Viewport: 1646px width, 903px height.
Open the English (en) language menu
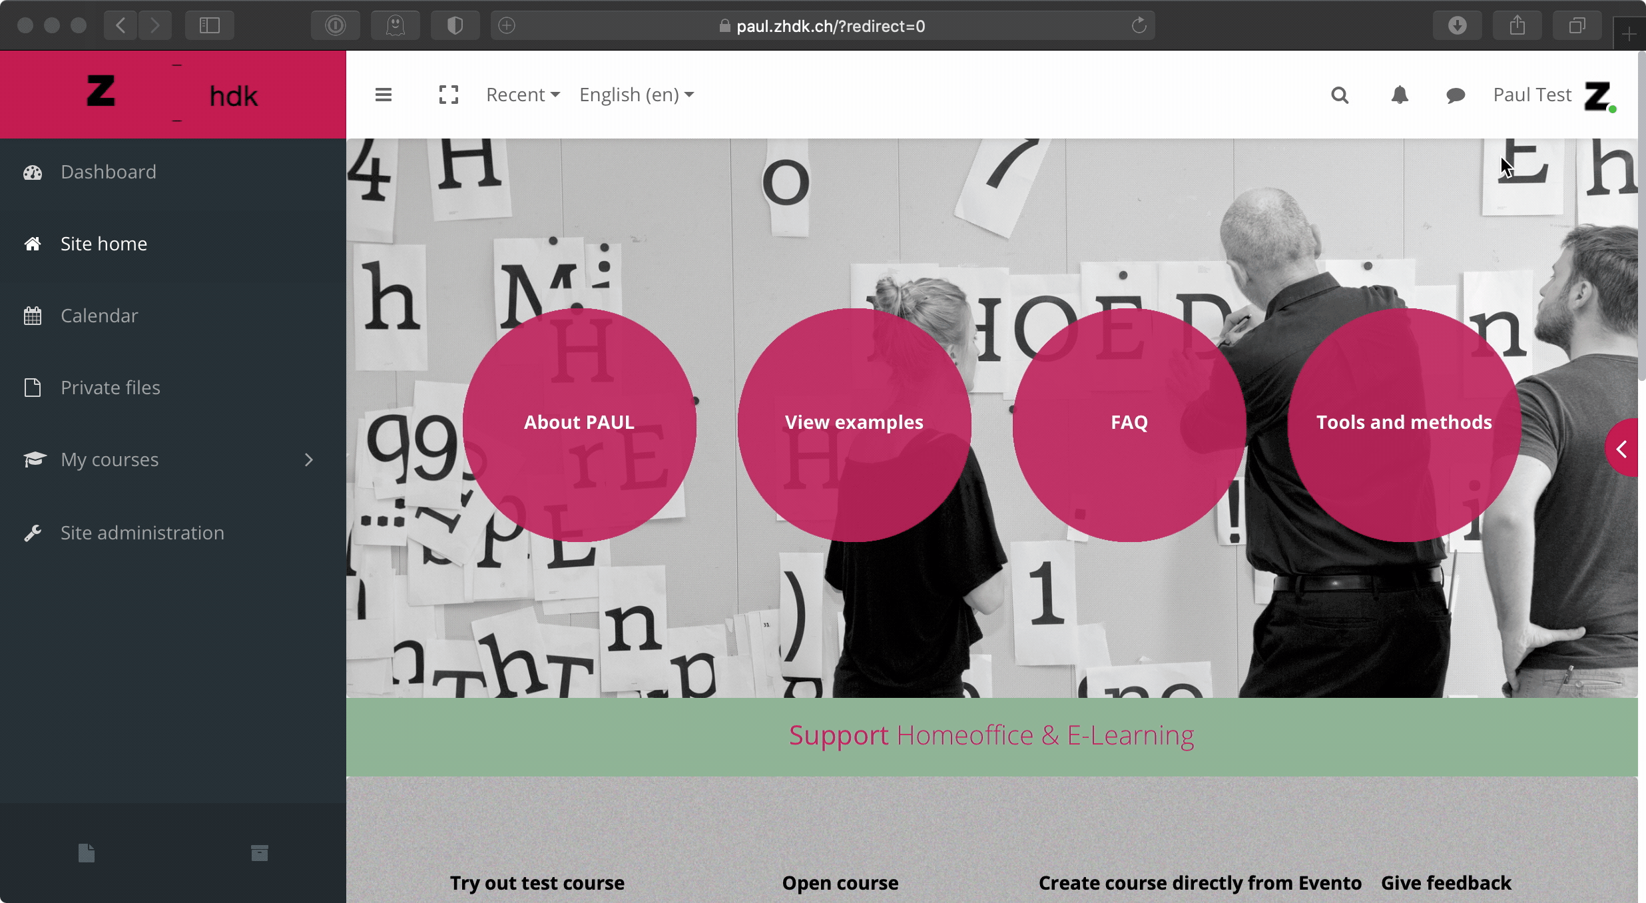[637, 95]
